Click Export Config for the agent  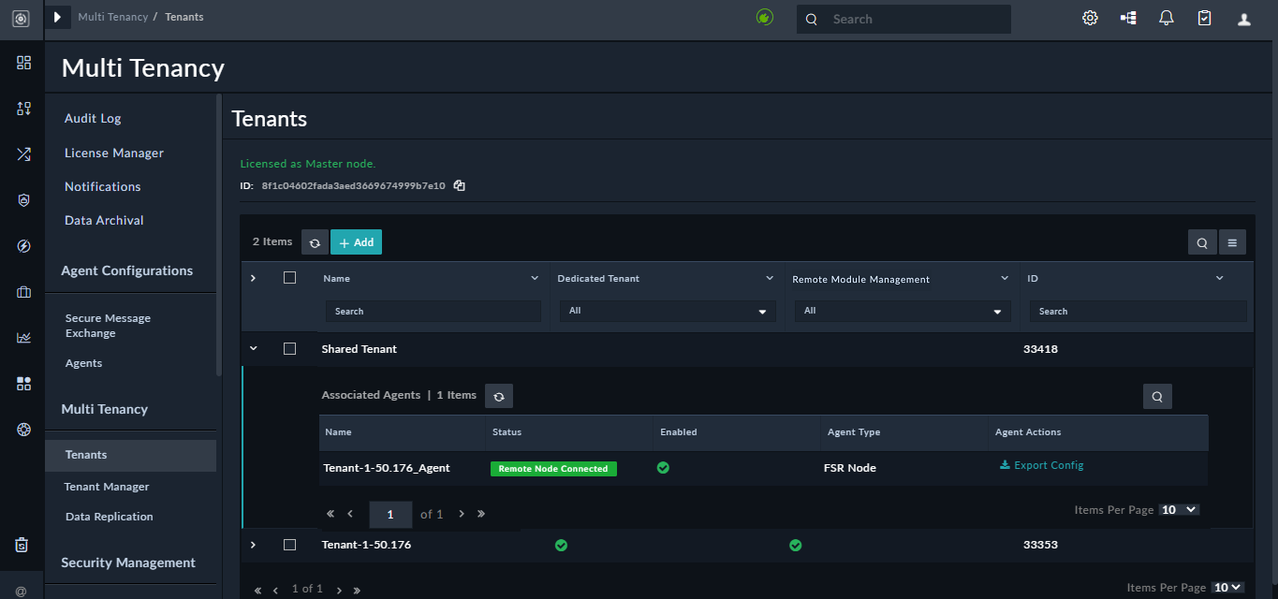(x=1042, y=465)
